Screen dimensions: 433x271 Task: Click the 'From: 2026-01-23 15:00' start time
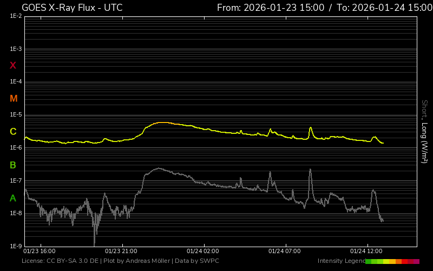pos(271,8)
